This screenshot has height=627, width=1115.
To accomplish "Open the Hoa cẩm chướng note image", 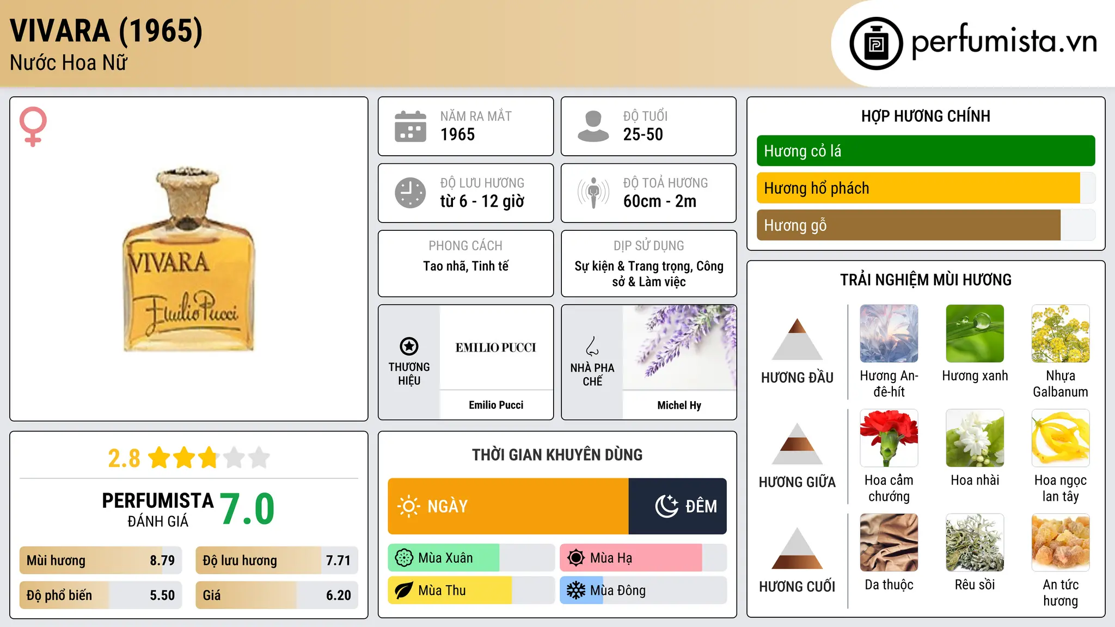I will coord(889,438).
